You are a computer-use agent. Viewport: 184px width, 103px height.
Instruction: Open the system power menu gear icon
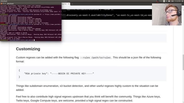point(183,1)
